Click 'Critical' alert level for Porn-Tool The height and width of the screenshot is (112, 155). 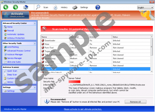click(x=73, y=47)
